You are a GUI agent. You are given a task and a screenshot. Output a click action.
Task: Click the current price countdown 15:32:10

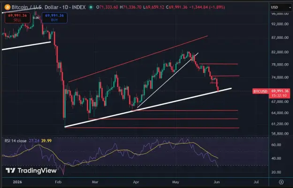tap(279, 95)
